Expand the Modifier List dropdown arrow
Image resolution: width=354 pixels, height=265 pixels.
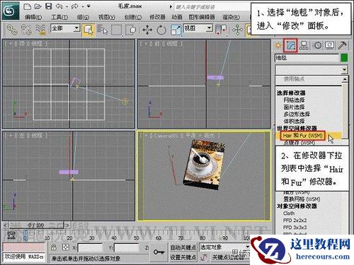345,70
